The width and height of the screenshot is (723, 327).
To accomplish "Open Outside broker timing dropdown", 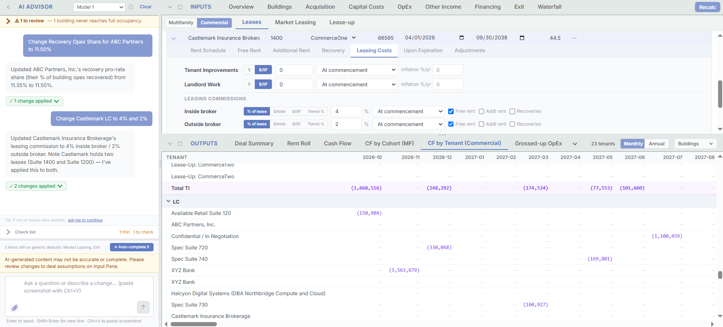I will click(x=408, y=124).
